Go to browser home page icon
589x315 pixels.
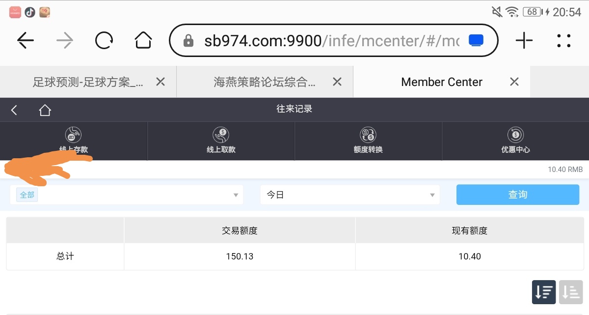pyautogui.click(x=143, y=41)
